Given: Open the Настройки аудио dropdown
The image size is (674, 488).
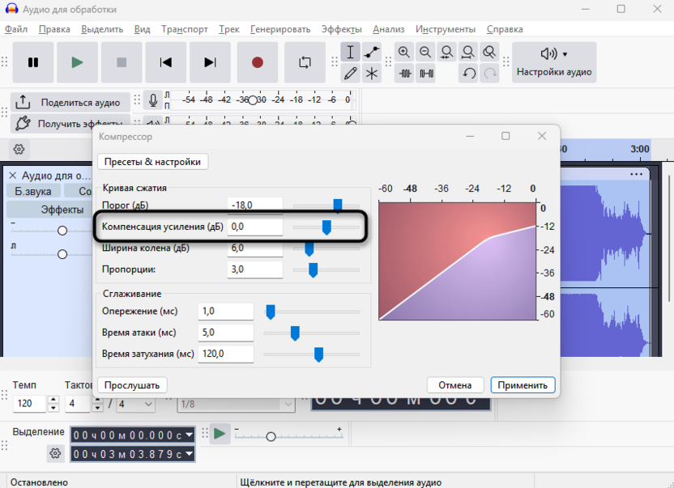Looking at the screenshot, I should (x=554, y=62).
